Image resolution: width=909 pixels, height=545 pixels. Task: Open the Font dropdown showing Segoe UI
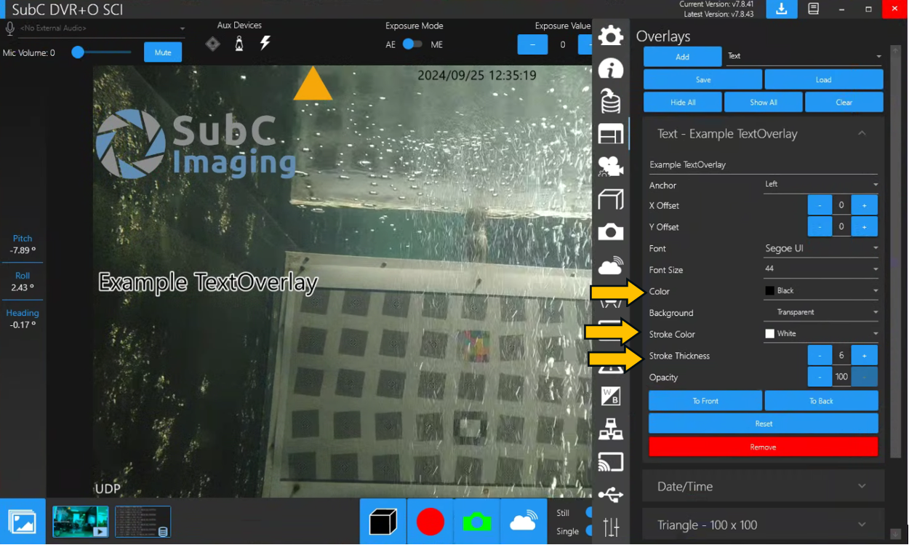click(x=821, y=249)
